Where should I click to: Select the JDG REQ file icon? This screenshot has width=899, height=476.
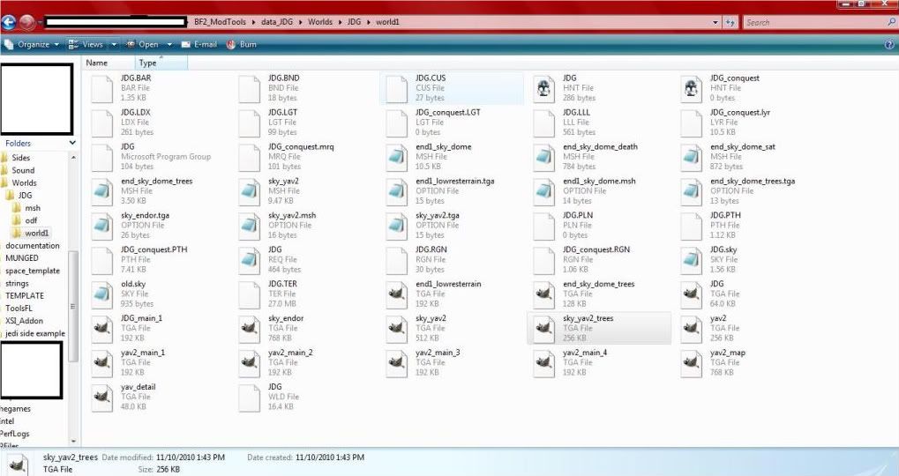tap(250, 261)
